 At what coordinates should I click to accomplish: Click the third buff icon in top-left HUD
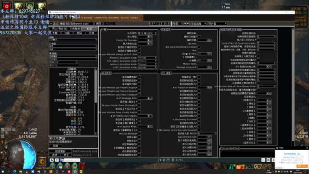coord(30,6)
